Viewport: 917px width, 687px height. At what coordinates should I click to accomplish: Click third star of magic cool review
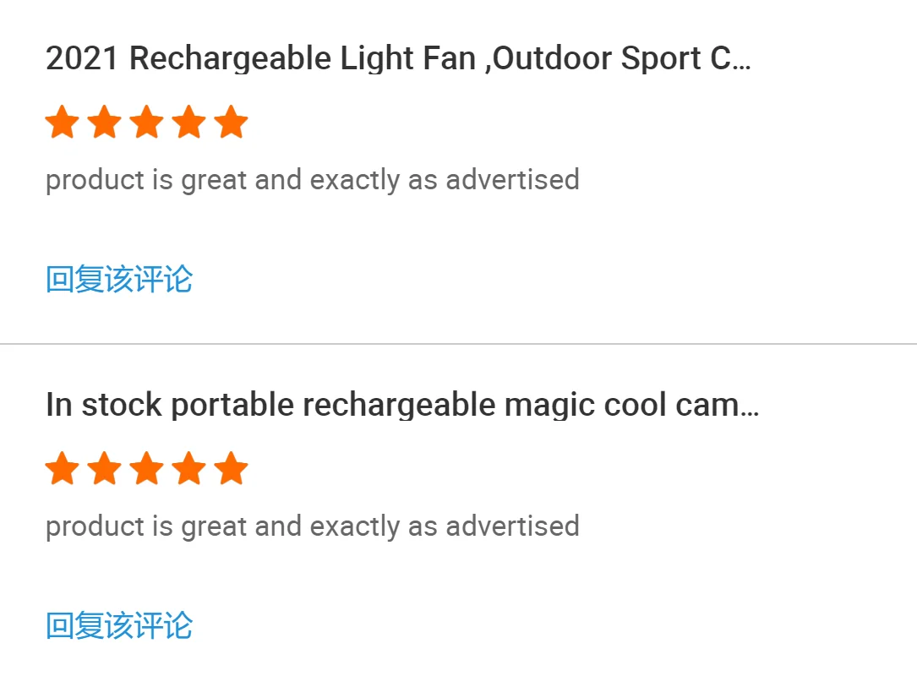click(146, 469)
